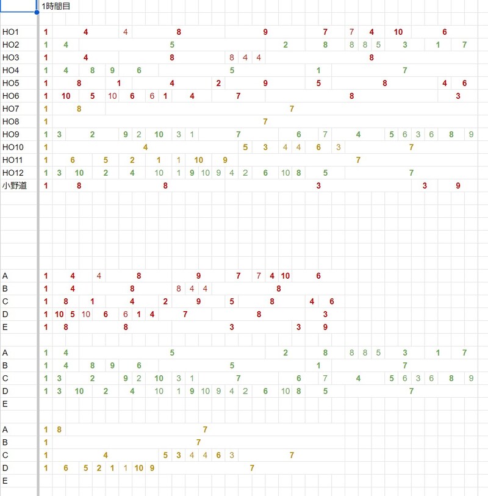Click the 9 in row HO4
Image resolution: width=488 pixels, height=496 pixels.
(x=112, y=70)
